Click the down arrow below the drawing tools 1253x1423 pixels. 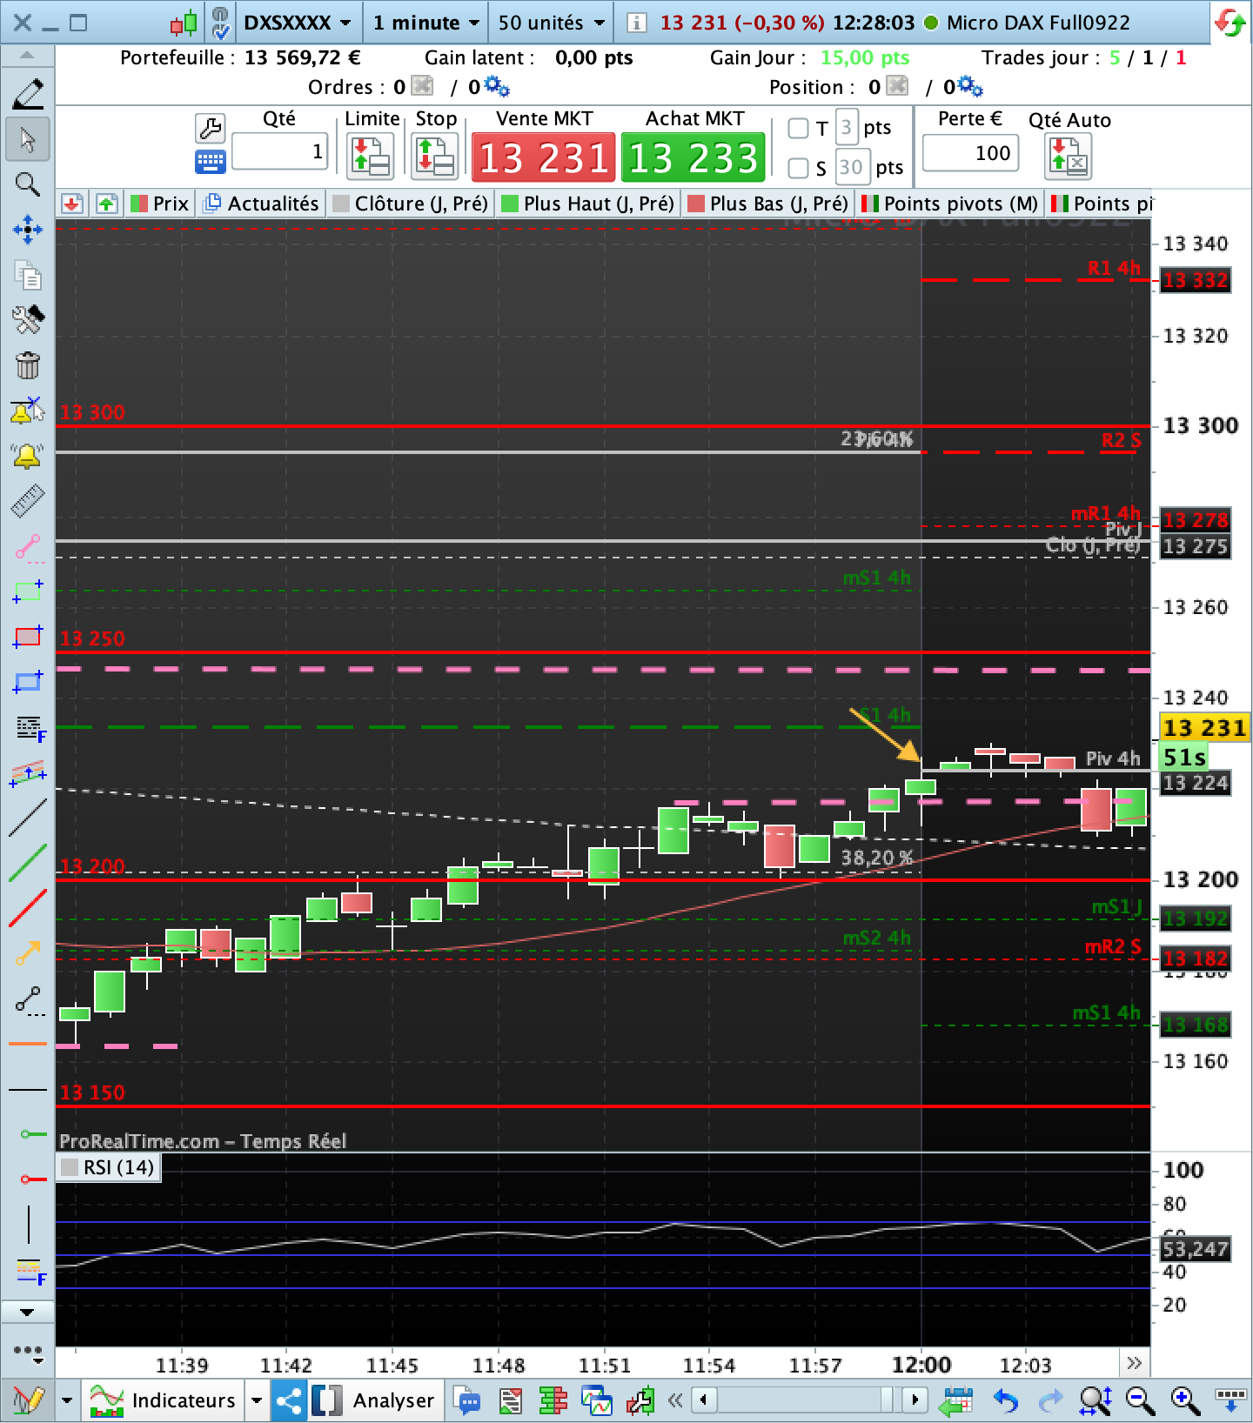coord(27,1312)
